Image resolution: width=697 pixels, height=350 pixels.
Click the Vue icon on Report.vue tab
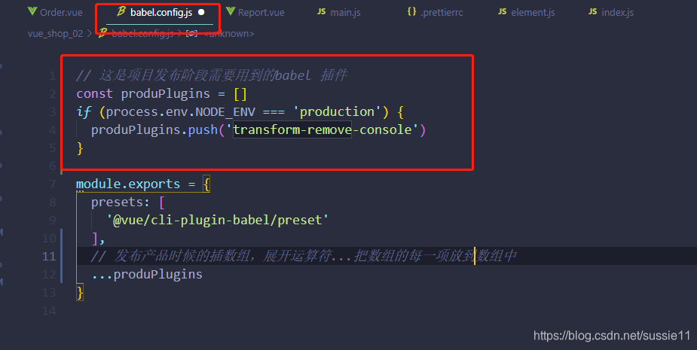click(x=231, y=11)
